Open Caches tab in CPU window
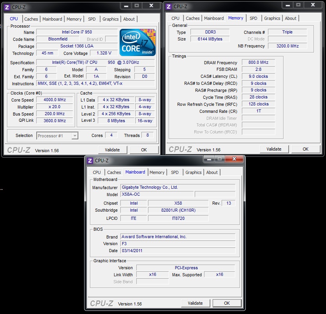 pos(31,19)
